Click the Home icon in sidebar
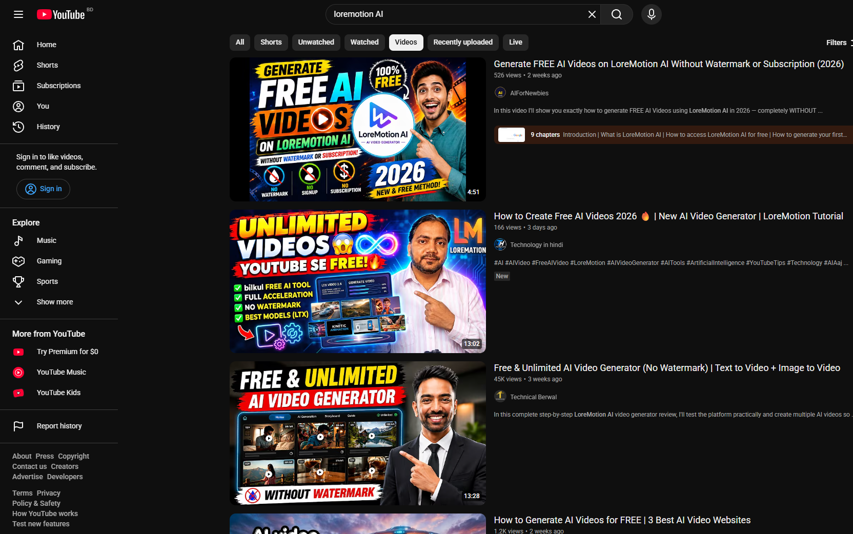853x534 pixels. click(18, 45)
